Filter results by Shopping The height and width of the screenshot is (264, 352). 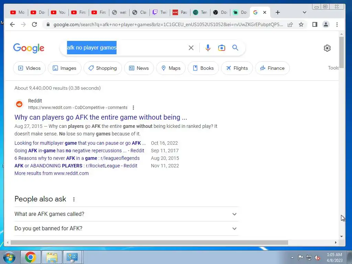pos(102,68)
